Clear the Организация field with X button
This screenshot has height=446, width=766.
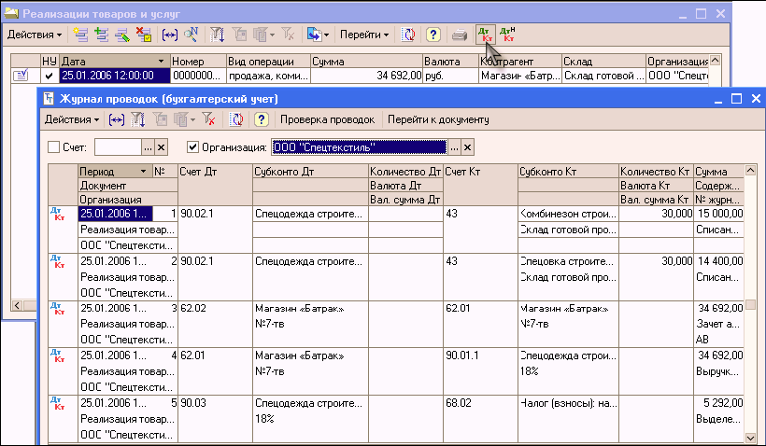(468, 147)
